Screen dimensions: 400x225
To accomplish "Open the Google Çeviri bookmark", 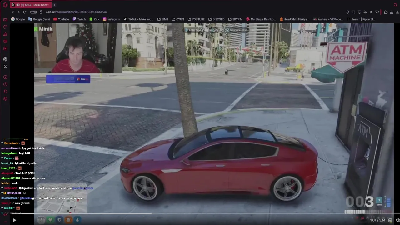I will click(x=39, y=19).
